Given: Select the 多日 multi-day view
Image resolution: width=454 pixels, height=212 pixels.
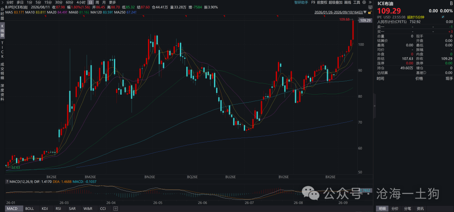Looking at the screenshot, I should [20, 3].
